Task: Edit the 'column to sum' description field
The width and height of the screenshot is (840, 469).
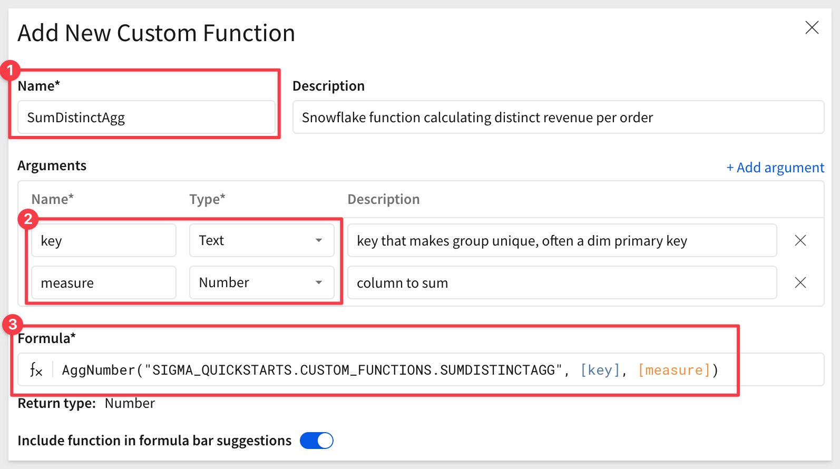Action: tap(561, 283)
